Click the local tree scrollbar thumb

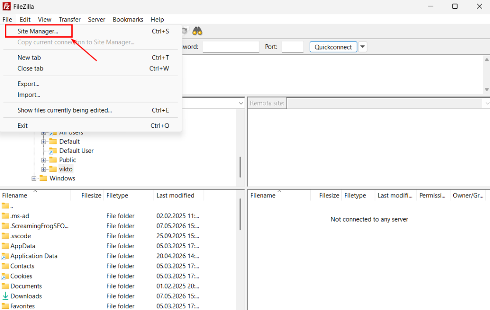click(x=240, y=167)
